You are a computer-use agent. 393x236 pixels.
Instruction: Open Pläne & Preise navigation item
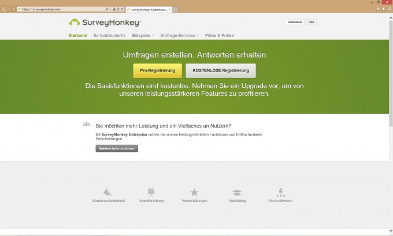point(219,36)
